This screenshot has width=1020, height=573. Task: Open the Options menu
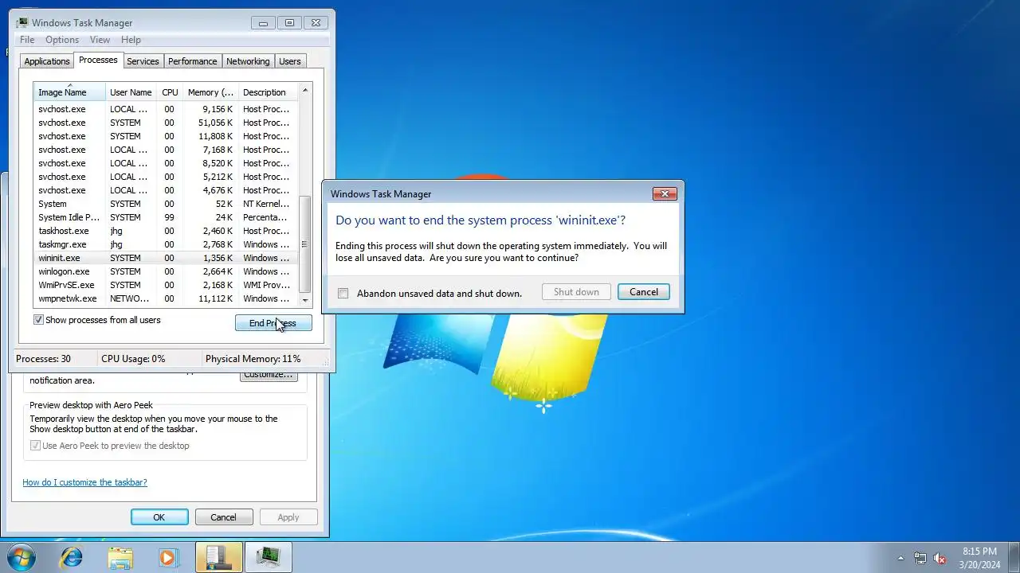coord(62,40)
